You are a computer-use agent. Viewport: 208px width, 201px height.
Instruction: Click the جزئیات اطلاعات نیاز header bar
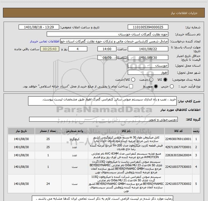click(x=104, y=13)
